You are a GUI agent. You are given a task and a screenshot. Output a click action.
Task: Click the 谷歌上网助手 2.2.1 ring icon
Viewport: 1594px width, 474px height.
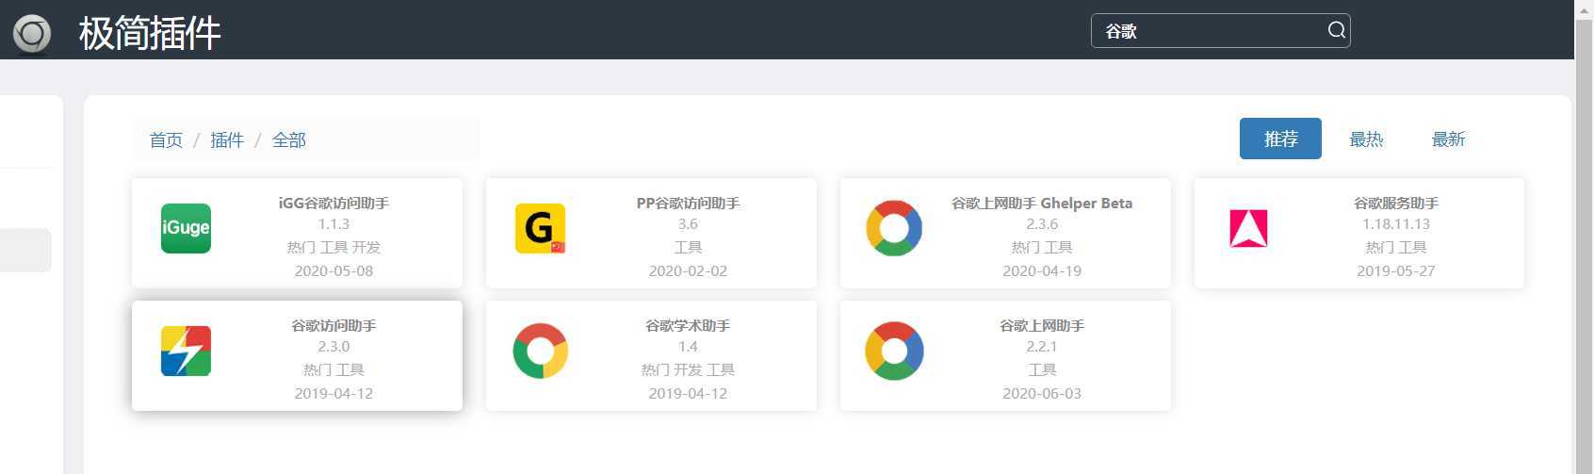894,351
